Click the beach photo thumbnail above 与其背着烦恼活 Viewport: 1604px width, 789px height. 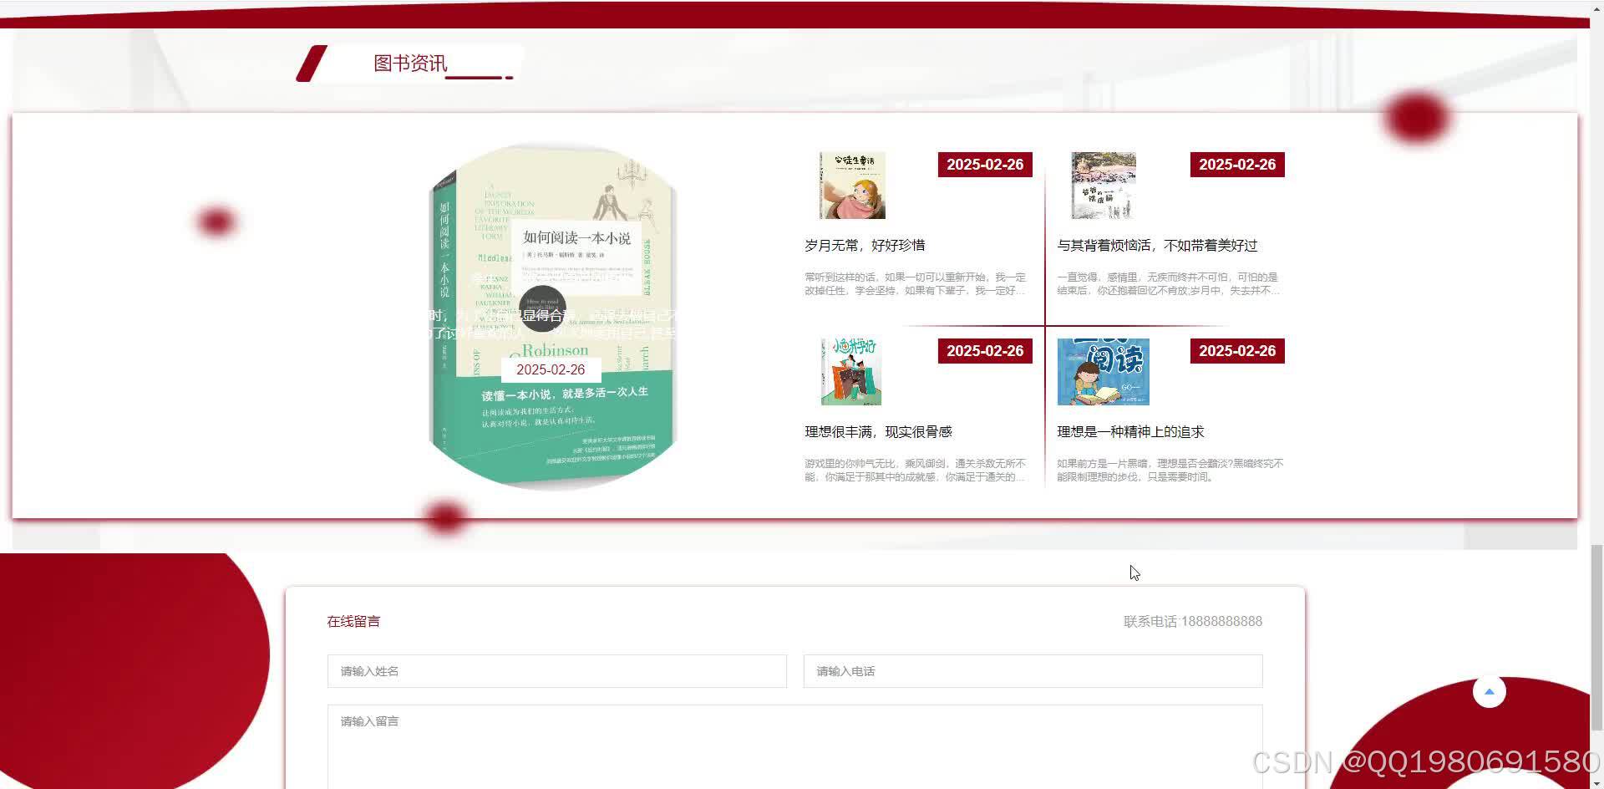click(1103, 186)
